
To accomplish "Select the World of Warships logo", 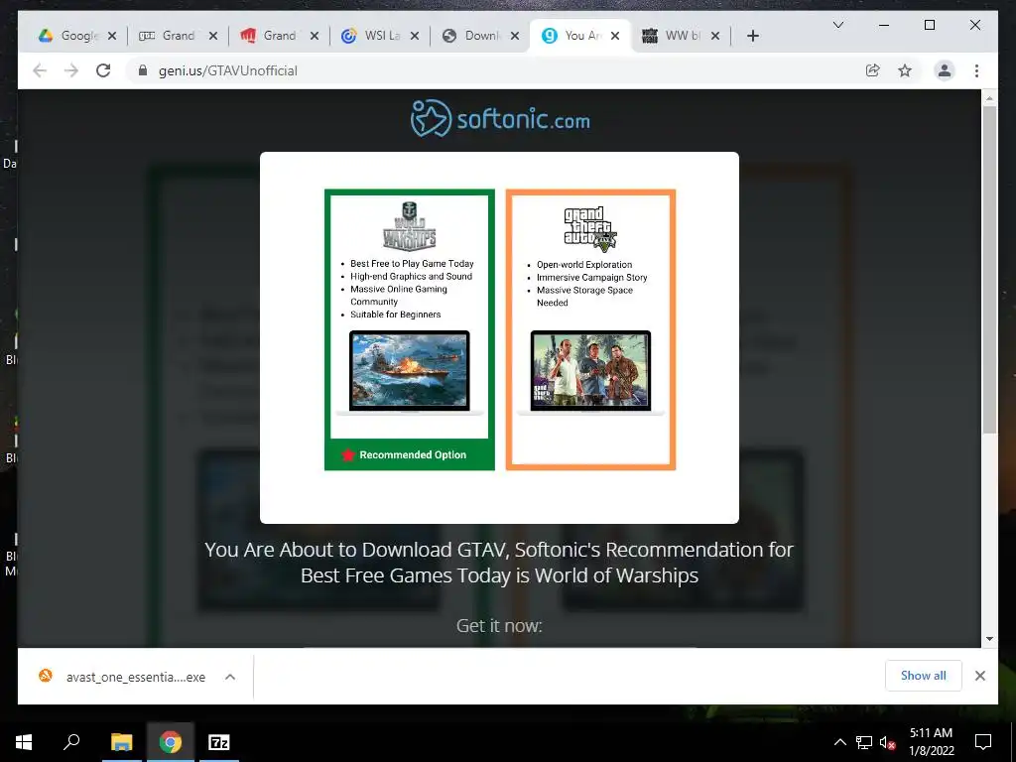I will pyautogui.click(x=410, y=225).
